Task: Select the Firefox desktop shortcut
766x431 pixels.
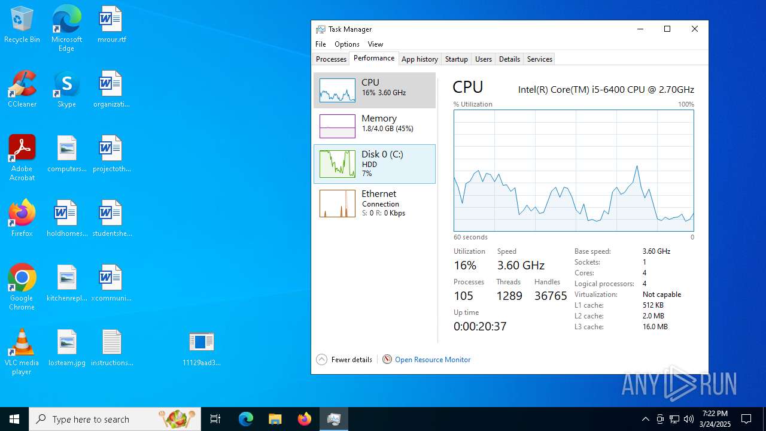Action: click(22, 219)
